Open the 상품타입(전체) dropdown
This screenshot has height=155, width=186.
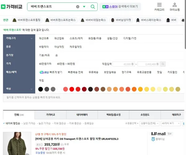[149, 123]
